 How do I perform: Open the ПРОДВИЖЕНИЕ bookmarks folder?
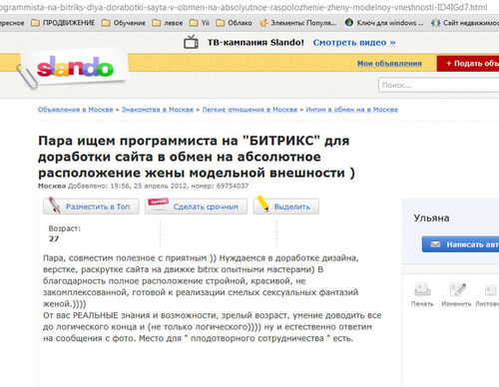point(63,23)
